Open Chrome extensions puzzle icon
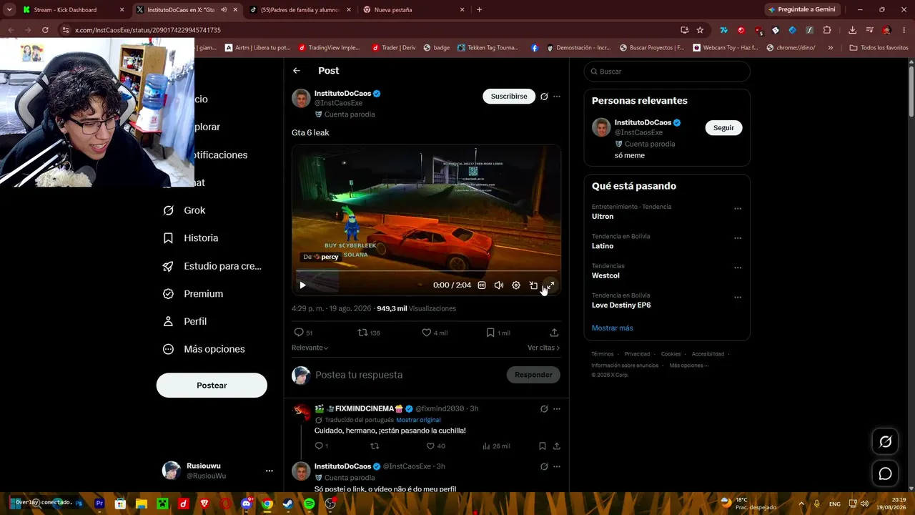The width and height of the screenshot is (915, 515). [x=827, y=30]
